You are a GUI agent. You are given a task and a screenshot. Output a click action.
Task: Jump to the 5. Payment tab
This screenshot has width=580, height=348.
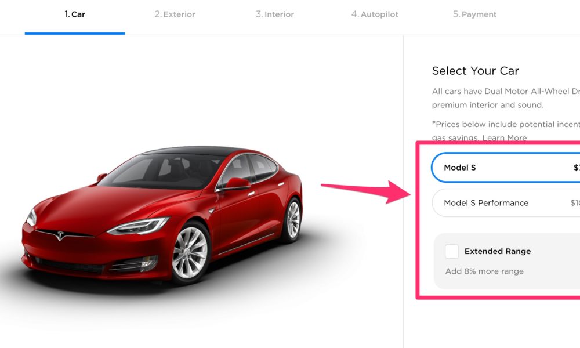point(474,14)
